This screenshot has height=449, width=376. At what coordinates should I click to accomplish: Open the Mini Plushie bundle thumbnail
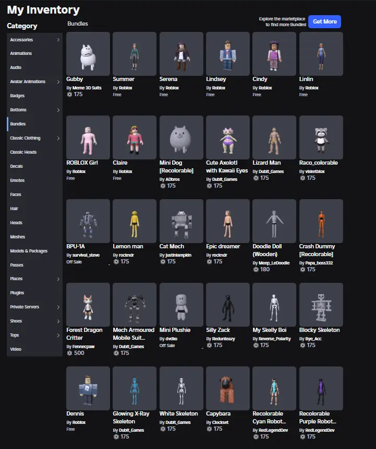tap(181, 305)
